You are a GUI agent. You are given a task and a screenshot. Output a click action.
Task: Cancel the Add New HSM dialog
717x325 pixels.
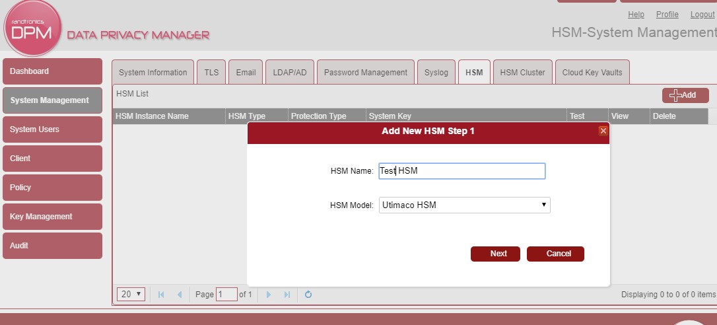pos(555,254)
